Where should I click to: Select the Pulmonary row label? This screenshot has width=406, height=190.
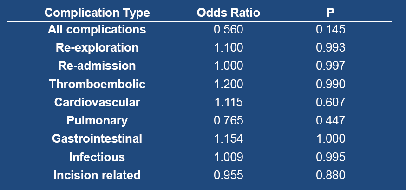pos(97,121)
